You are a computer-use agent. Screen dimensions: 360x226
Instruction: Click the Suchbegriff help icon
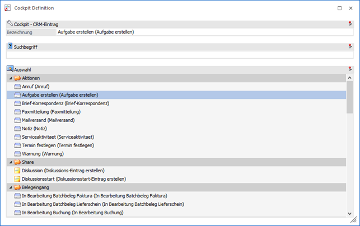tap(10, 46)
